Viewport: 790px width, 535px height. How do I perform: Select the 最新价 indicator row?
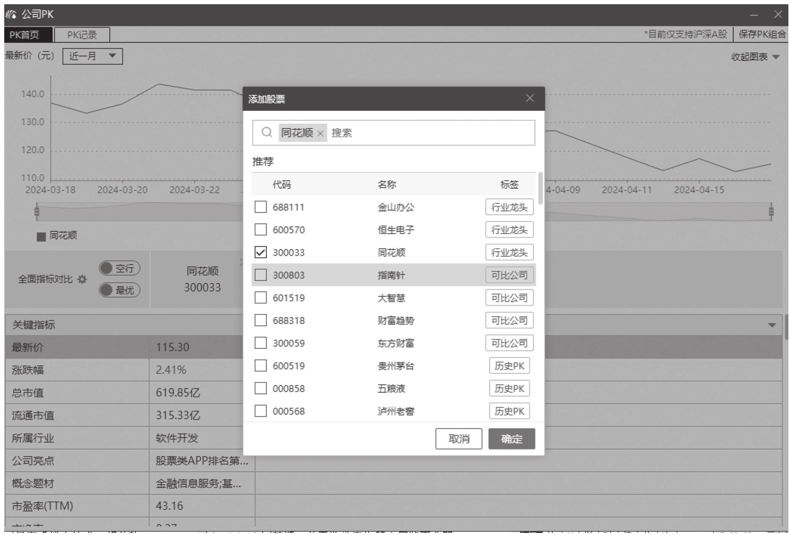pyautogui.click(x=394, y=347)
